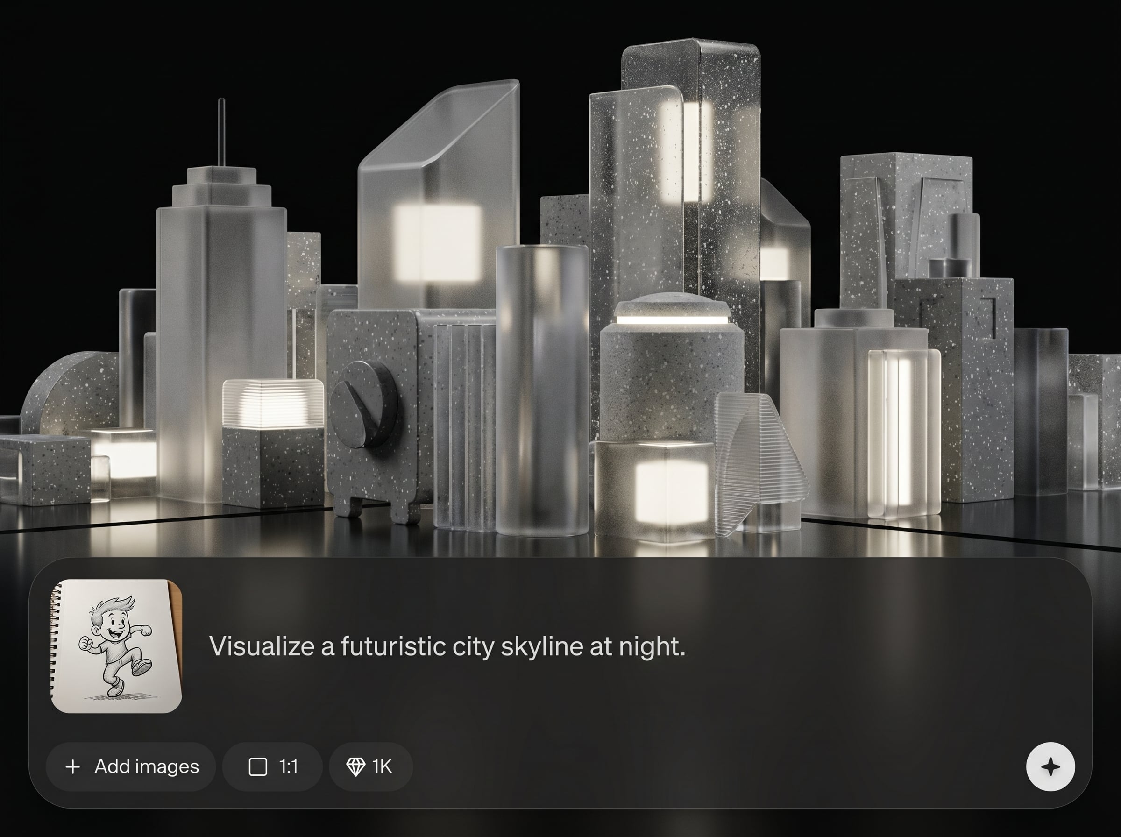
Task: Click the square aspect ratio icon
Action: pyautogui.click(x=258, y=766)
